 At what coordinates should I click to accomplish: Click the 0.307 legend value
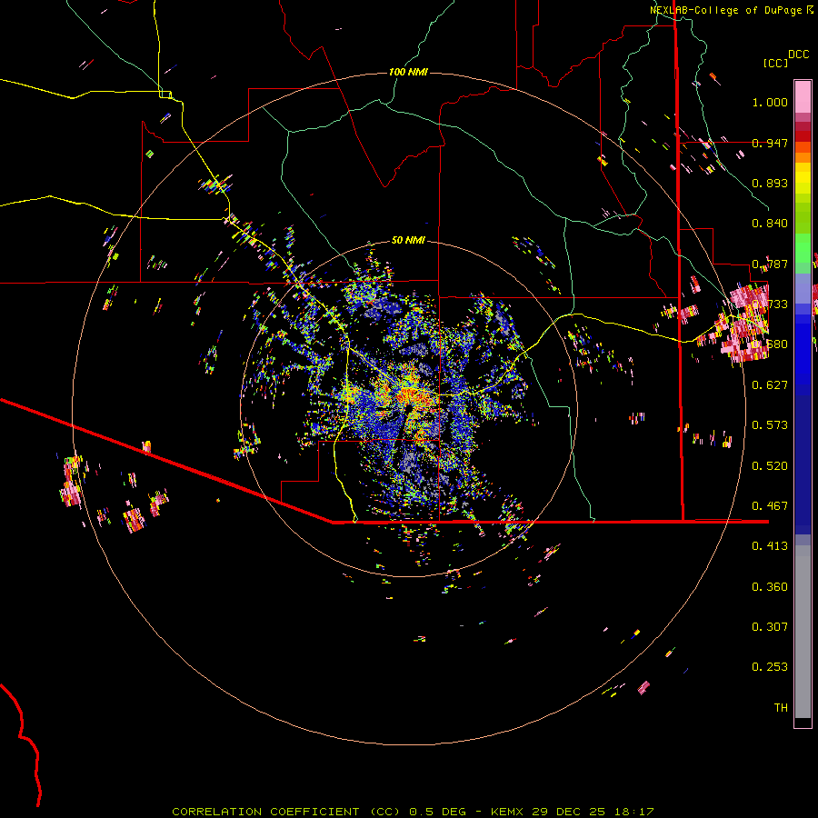[770, 627]
